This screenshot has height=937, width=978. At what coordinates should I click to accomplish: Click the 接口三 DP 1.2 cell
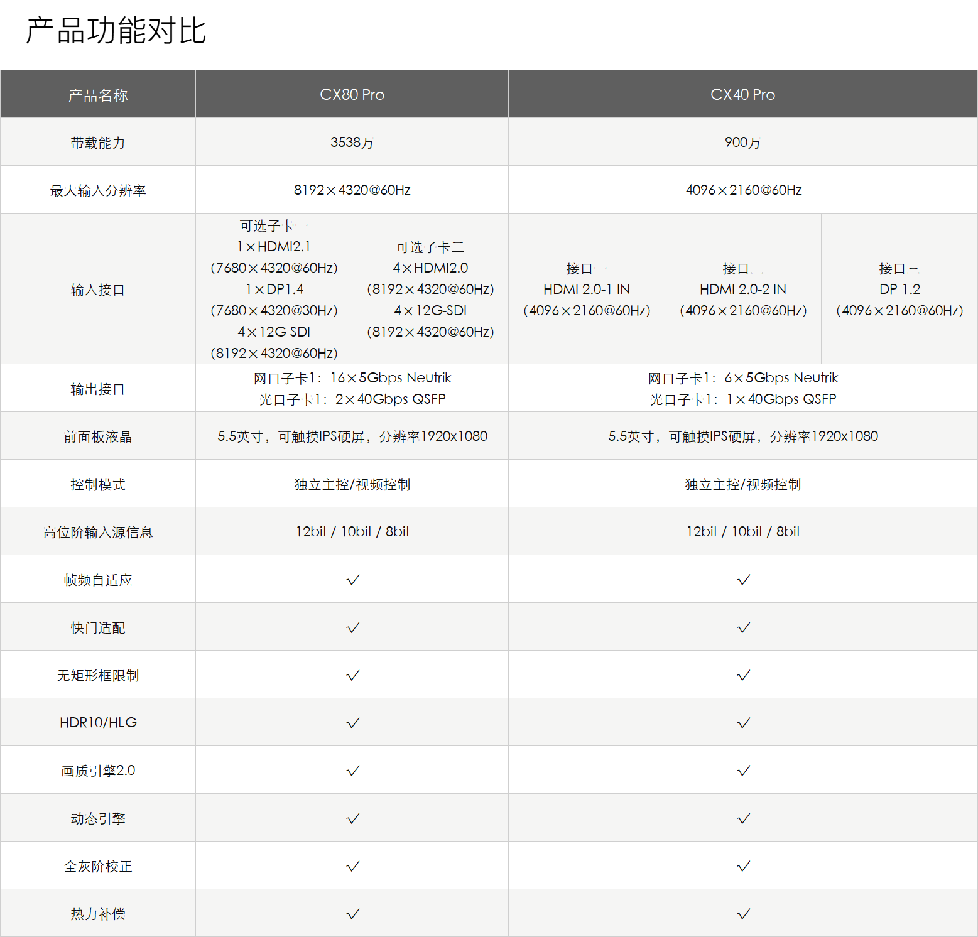[899, 289]
